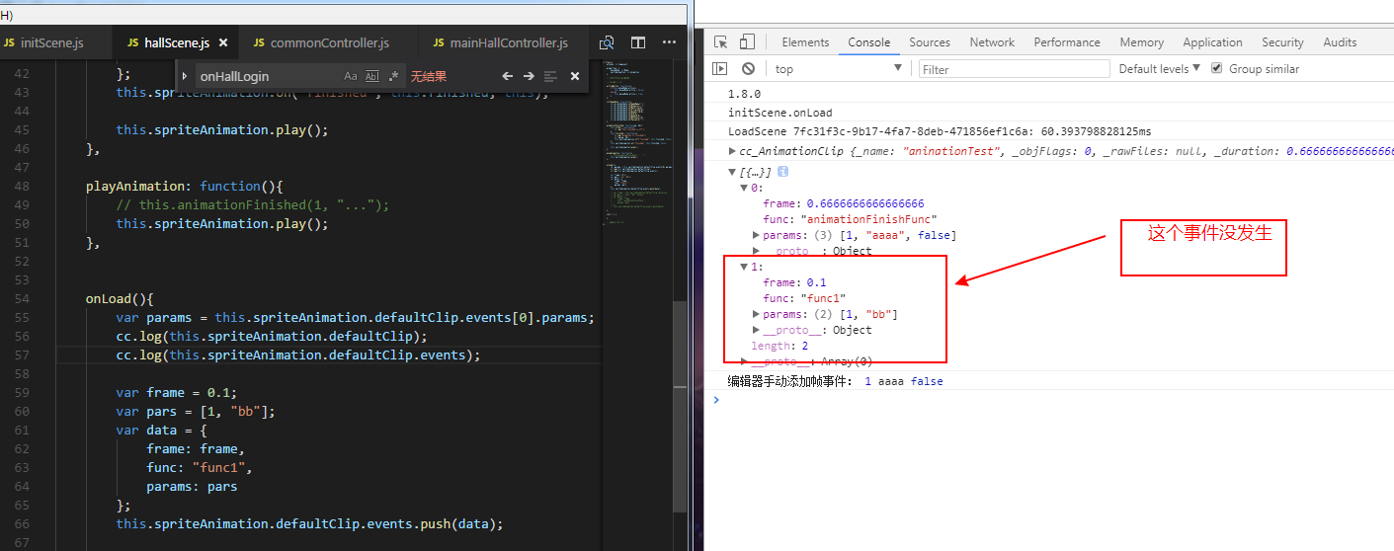This screenshot has height=551, width=1394.
Task: Collapse array item 0:
Action: click(744, 187)
